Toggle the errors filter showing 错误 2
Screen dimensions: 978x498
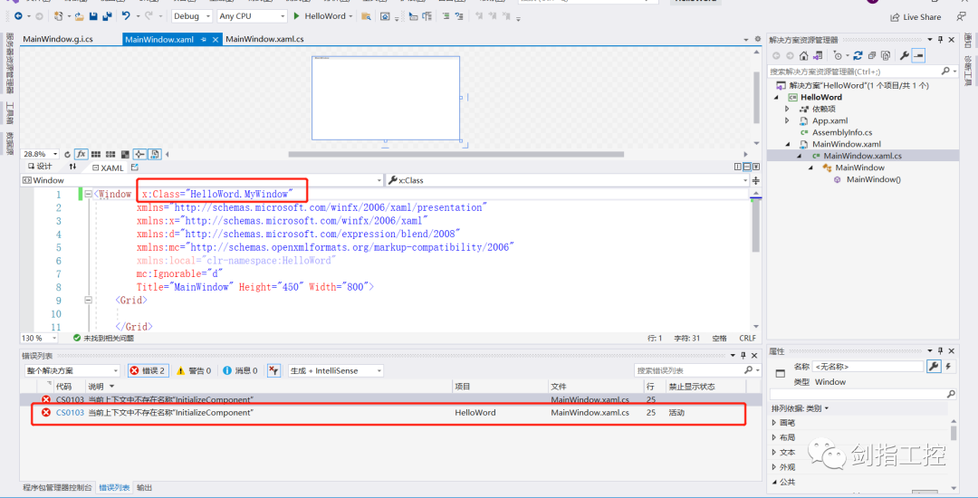[x=148, y=370]
